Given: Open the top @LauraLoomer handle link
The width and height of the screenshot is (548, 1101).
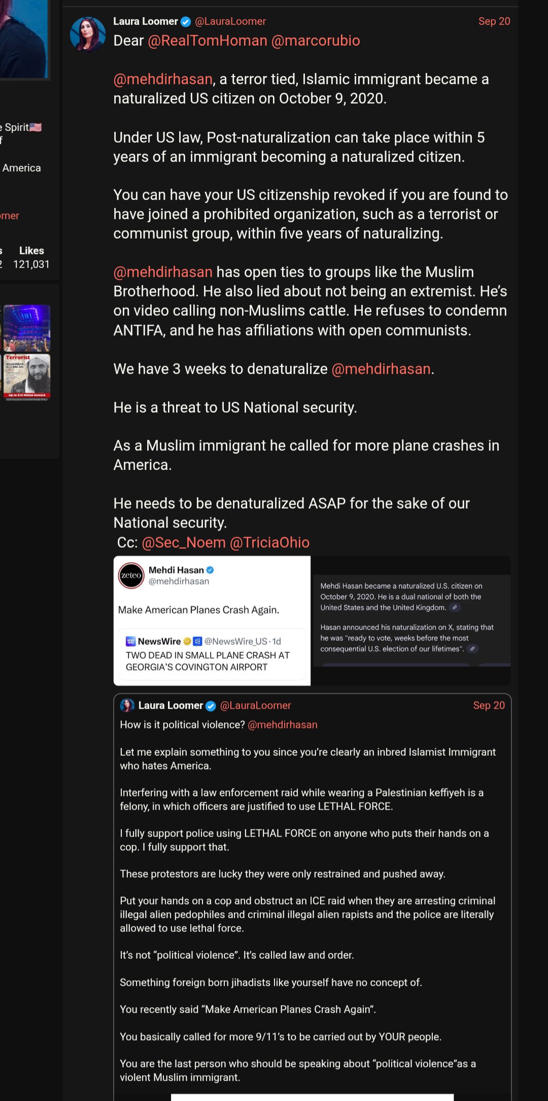Looking at the screenshot, I should pyautogui.click(x=230, y=21).
